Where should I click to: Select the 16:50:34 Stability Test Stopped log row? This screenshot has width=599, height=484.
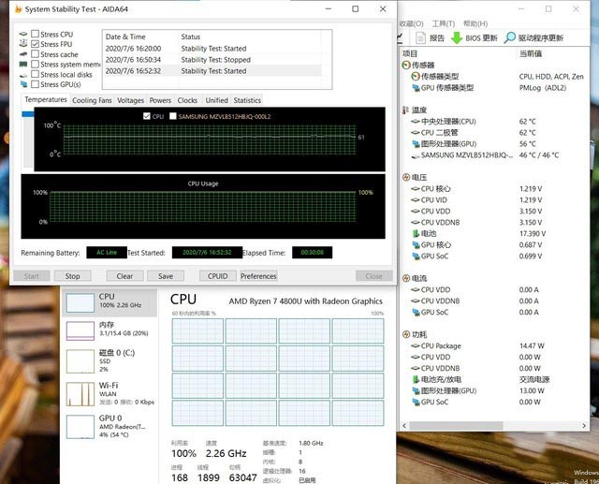[x=212, y=60]
